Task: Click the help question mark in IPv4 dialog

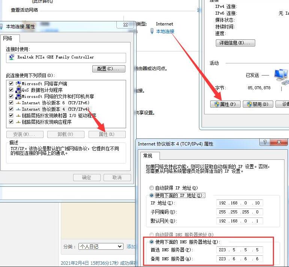Action: pyautogui.click(x=265, y=142)
